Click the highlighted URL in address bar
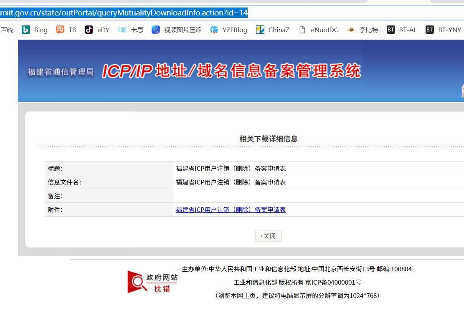 (124, 13)
